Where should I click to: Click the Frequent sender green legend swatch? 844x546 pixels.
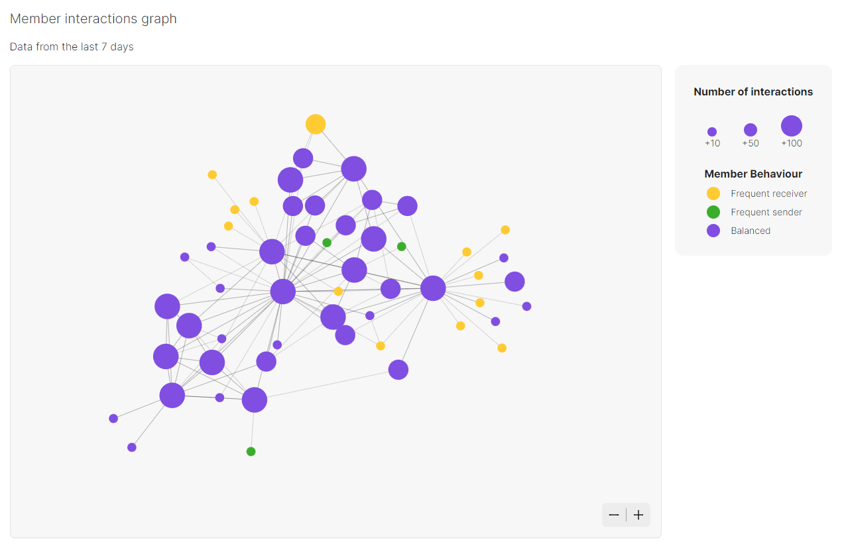coord(713,212)
